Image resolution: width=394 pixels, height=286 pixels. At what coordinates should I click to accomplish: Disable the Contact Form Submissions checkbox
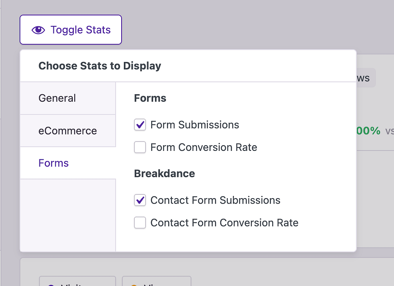tap(140, 200)
